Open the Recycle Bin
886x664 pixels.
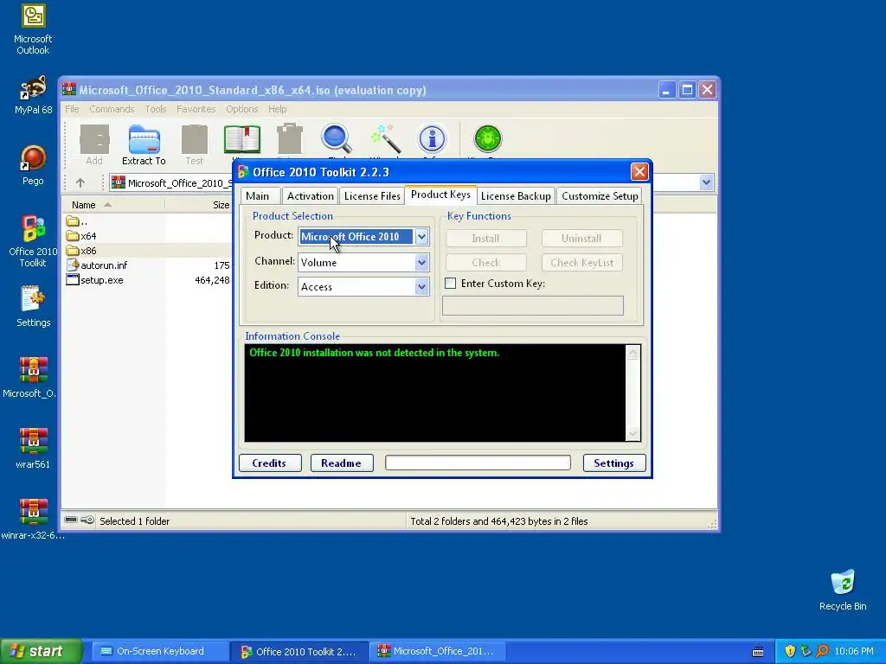pyautogui.click(x=843, y=590)
